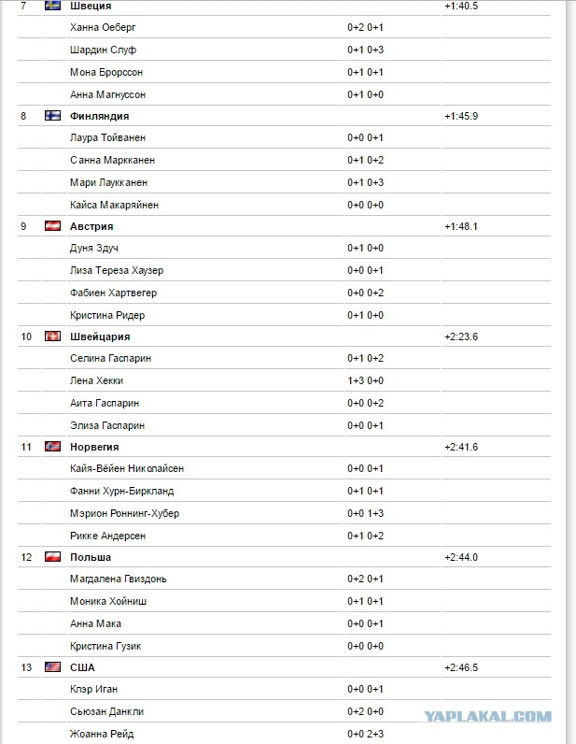Click the USA flag icon
The height and width of the screenshot is (744, 576).
click(52, 667)
